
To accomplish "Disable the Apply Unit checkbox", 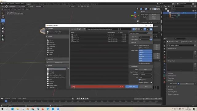I will (x=139, y=80).
